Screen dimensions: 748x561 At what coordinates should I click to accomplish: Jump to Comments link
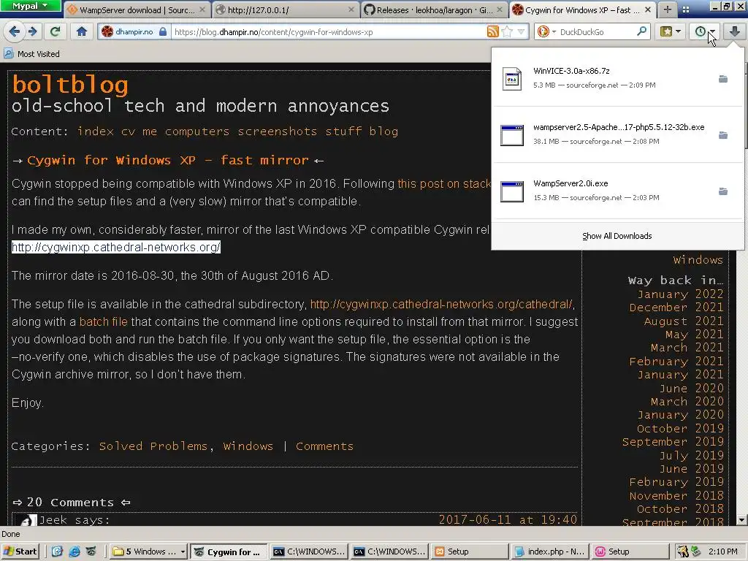(x=324, y=446)
